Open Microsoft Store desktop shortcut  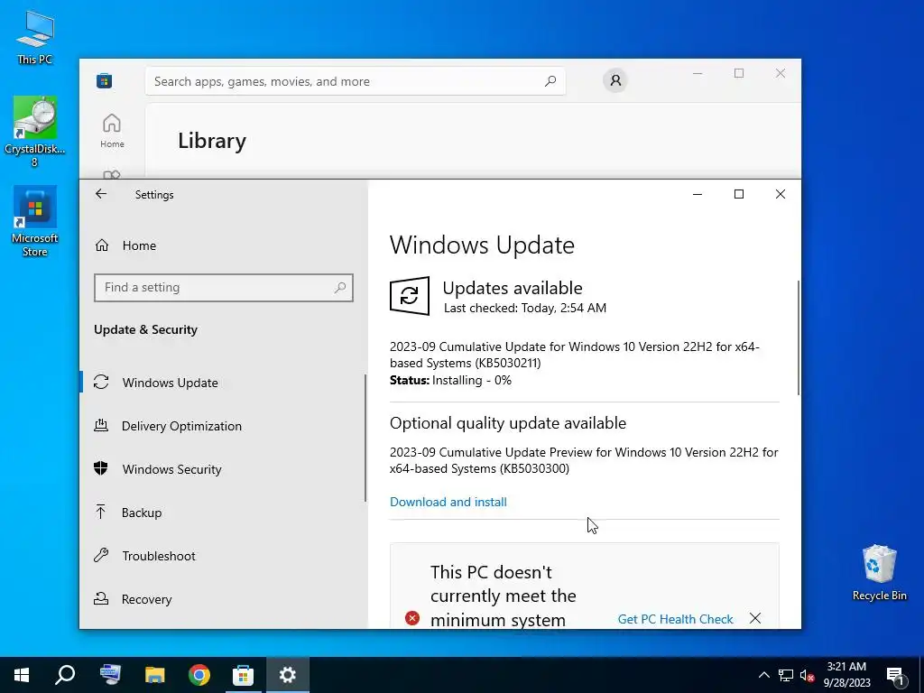(x=35, y=222)
